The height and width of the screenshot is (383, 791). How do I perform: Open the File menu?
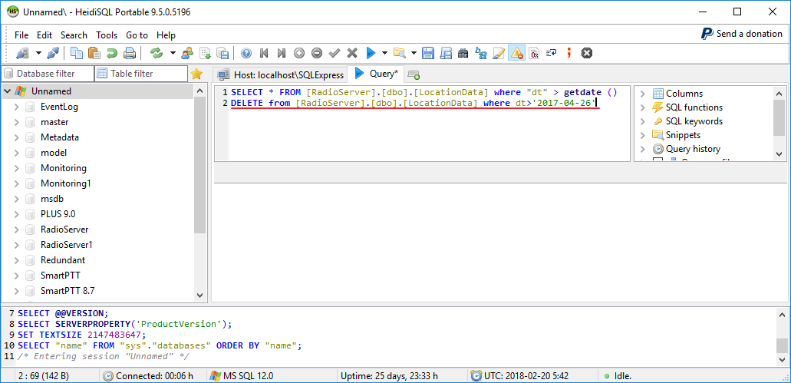click(21, 35)
